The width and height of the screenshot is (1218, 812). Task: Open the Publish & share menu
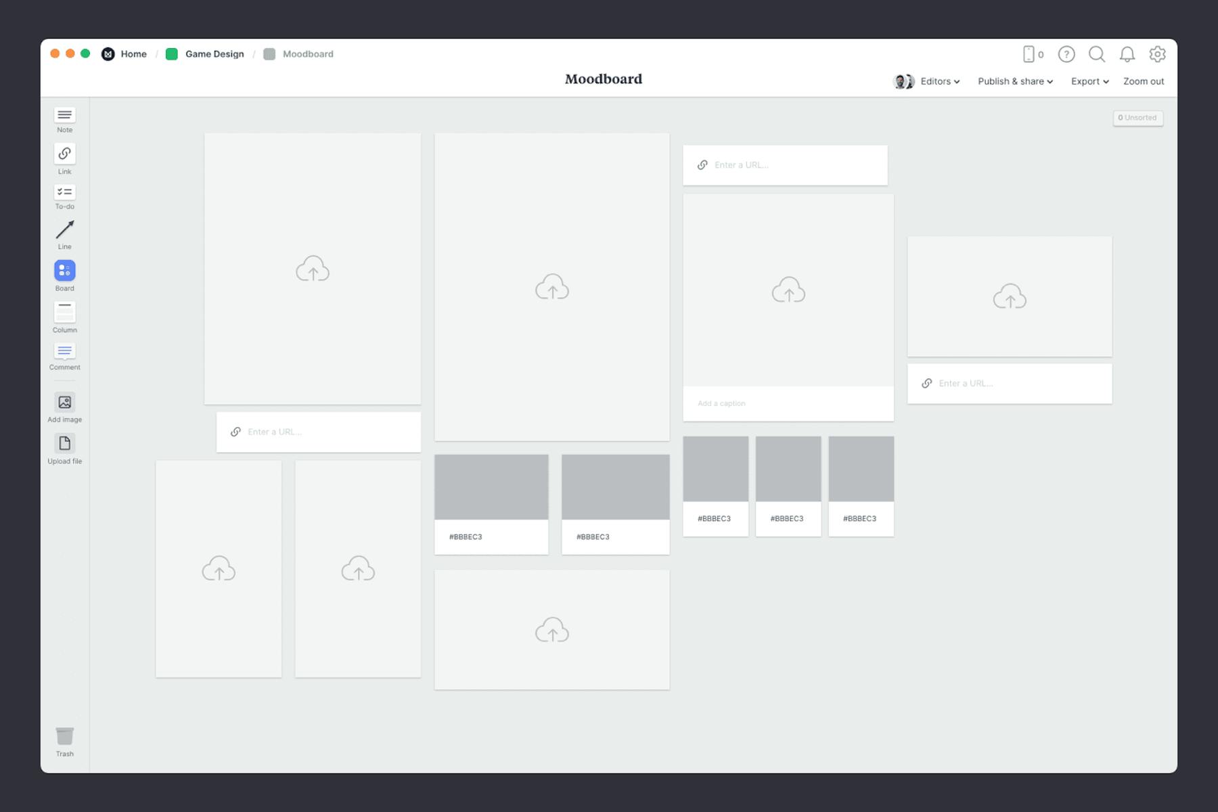tap(1014, 81)
